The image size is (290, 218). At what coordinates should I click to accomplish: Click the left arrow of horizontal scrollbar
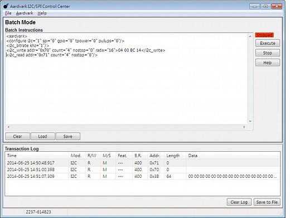(8, 127)
